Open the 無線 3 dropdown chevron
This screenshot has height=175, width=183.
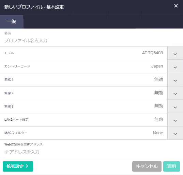[175, 107]
